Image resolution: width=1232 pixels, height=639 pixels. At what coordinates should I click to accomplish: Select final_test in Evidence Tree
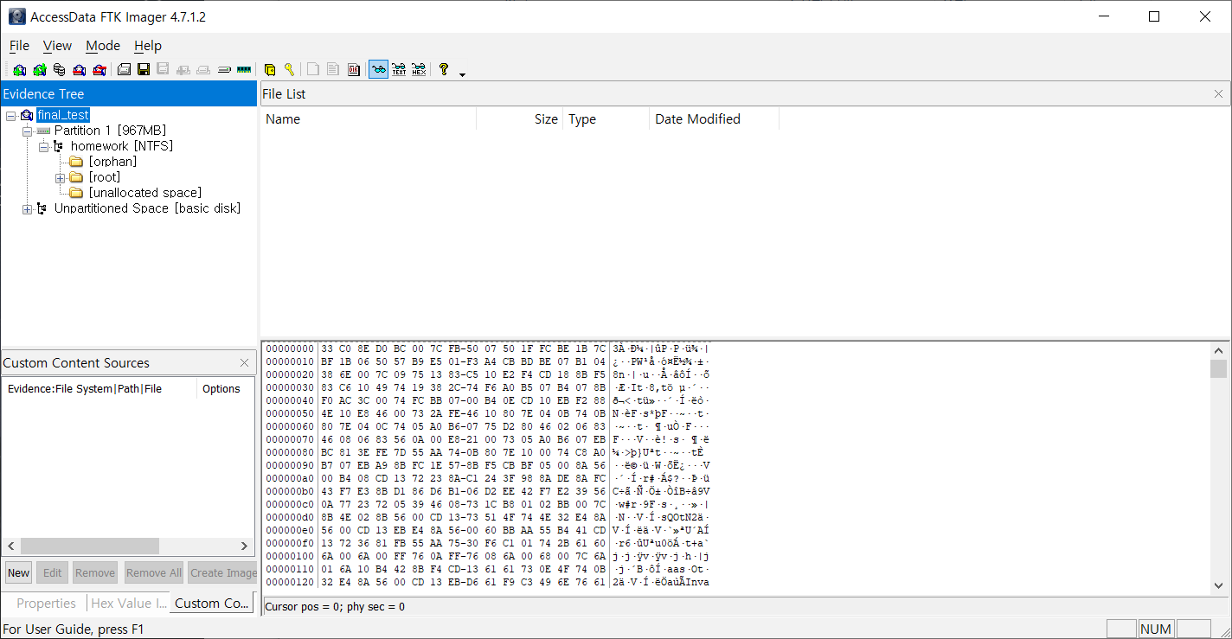point(63,115)
